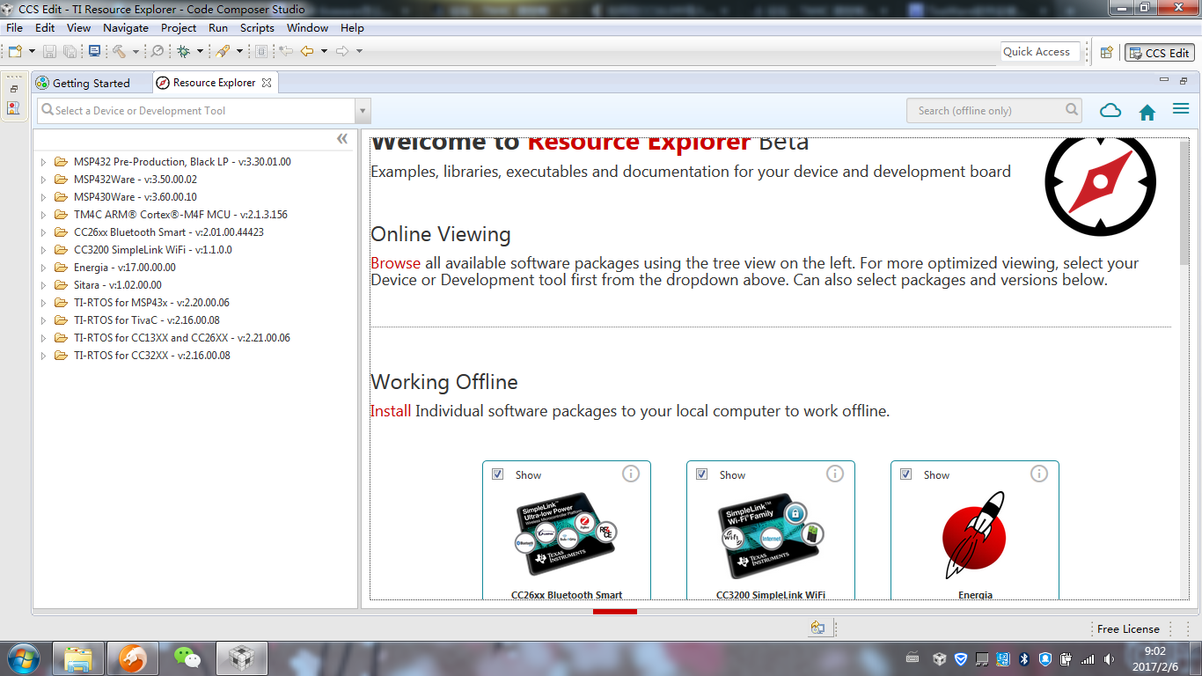Expand the MSP432Ware tree node
The width and height of the screenshot is (1202, 676).
[43, 180]
